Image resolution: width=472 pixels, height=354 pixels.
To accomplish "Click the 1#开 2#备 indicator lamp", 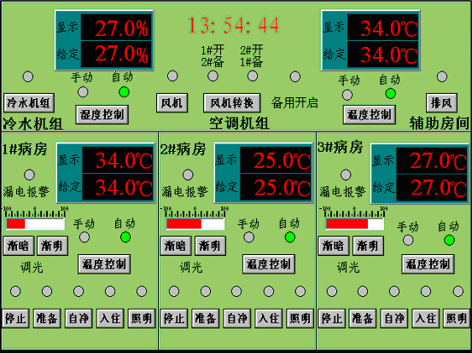I will click(x=213, y=76).
